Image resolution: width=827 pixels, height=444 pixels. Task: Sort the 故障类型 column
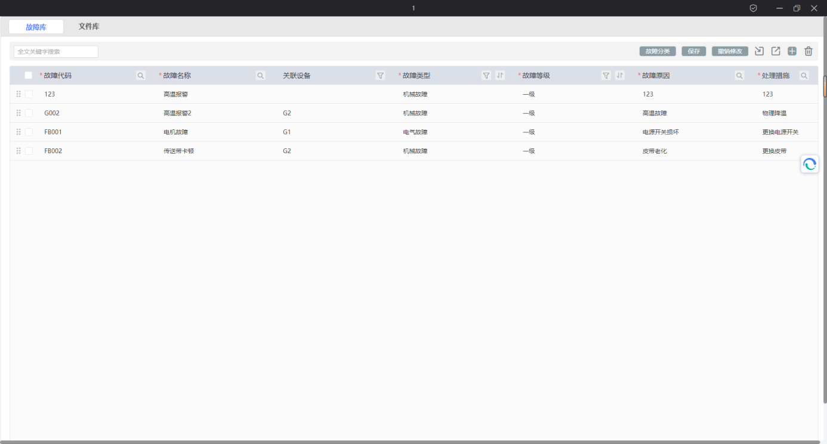[x=500, y=76]
